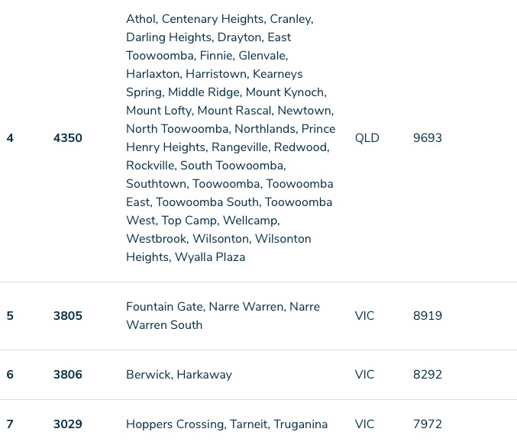Image resolution: width=517 pixels, height=448 pixels.
Task: Click rank number 4
Action: (10, 137)
